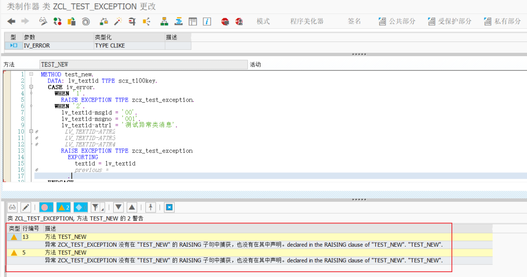Screen dimensions: 527x277
Task: Click the 参数 column header
Action: pos(58,37)
